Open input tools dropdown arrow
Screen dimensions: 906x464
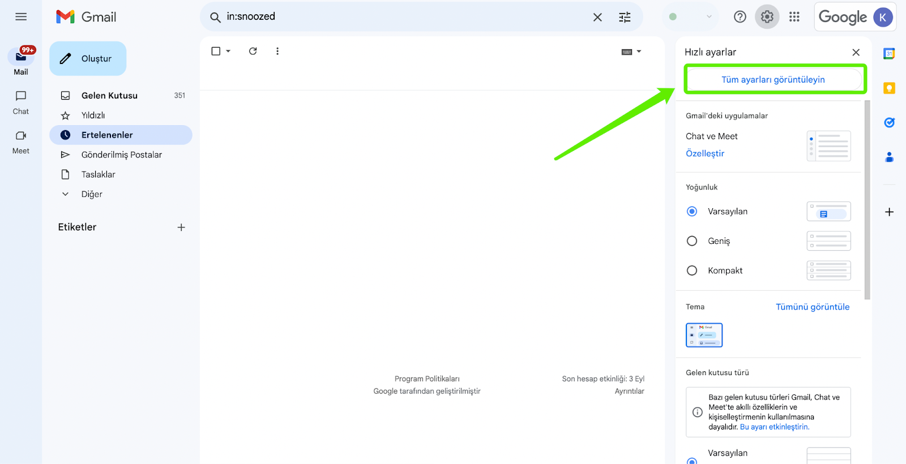pyautogui.click(x=639, y=51)
